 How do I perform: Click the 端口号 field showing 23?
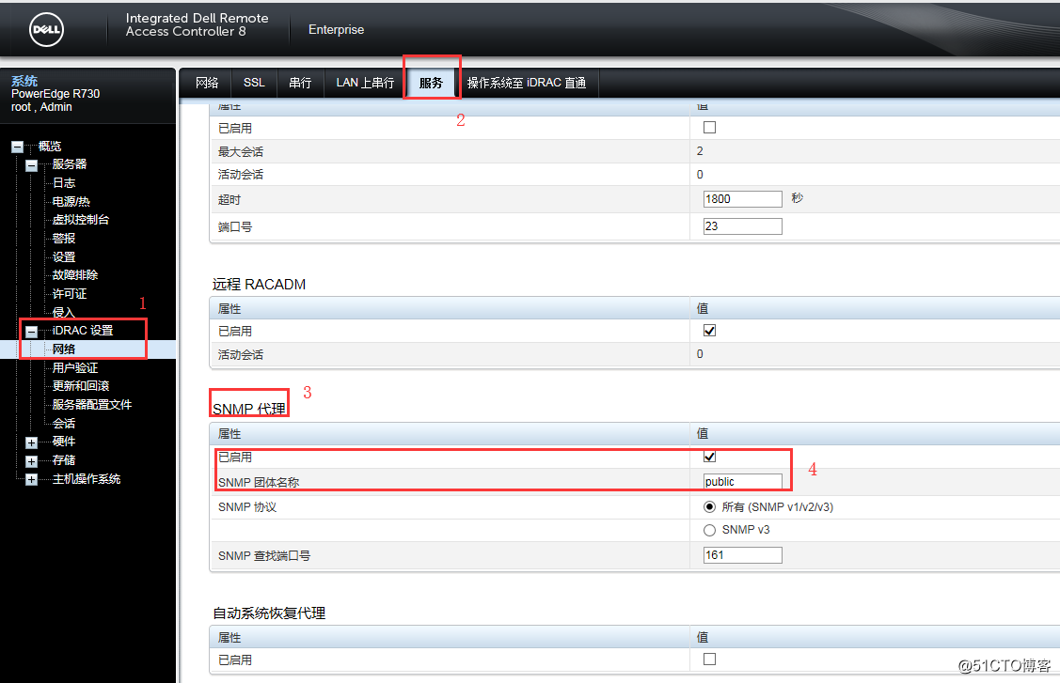[742, 226]
